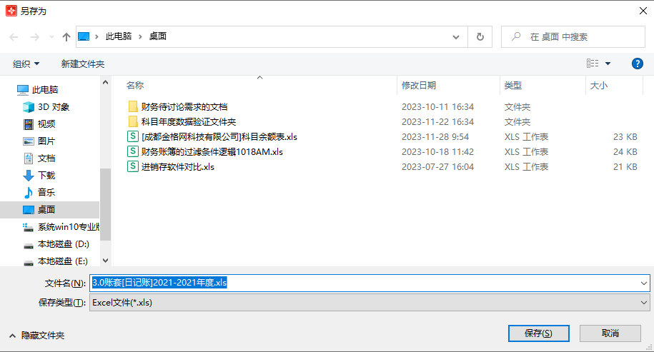This screenshot has width=654, height=352.
Task: Open the 组织 menu
Action: tap(26, 64)
